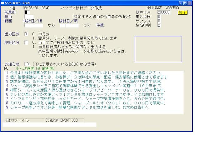Click the HNLHANKF program ID text

pyautogui.click(x=154, y=8)
